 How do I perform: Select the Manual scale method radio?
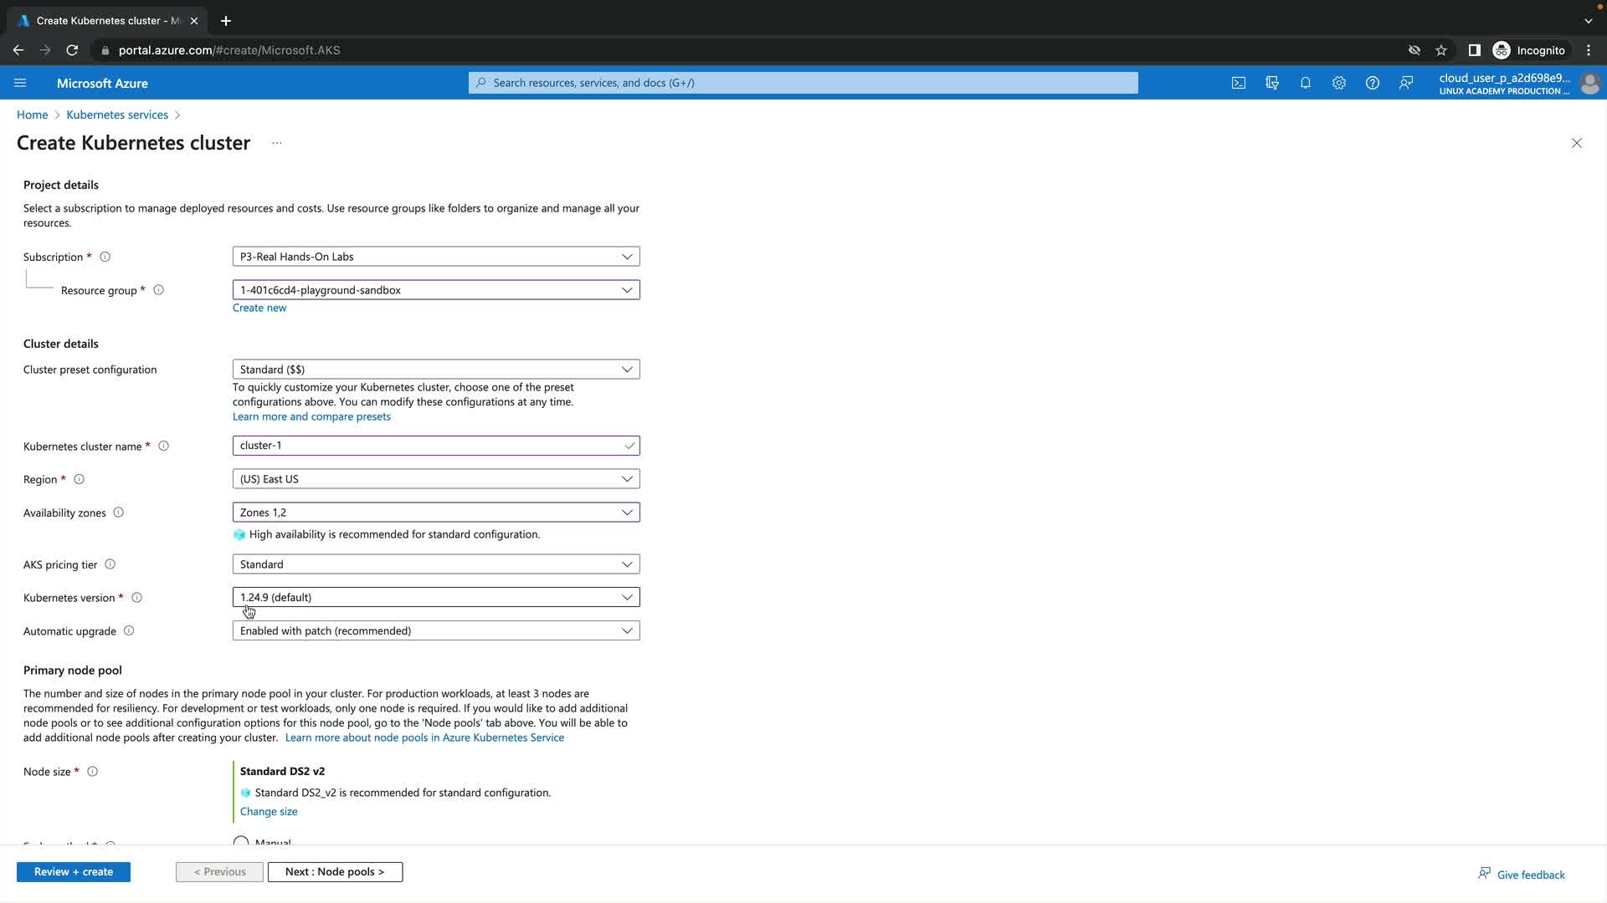tap(241, 841)
